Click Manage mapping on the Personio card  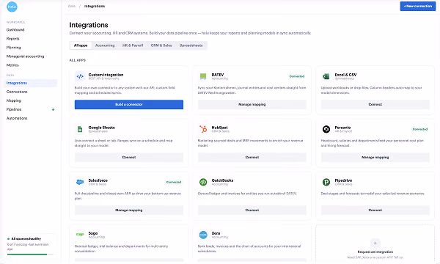pos(375,158)
